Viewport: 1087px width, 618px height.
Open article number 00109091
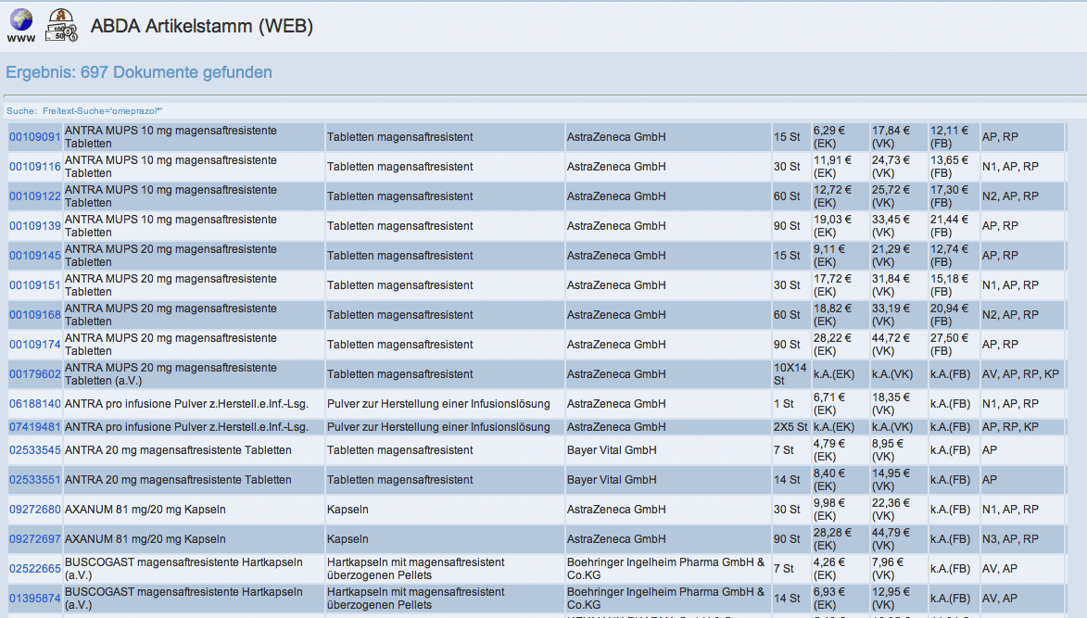34,137
